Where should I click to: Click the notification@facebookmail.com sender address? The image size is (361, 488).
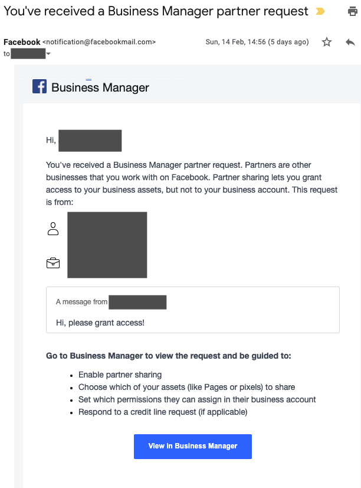99,42
